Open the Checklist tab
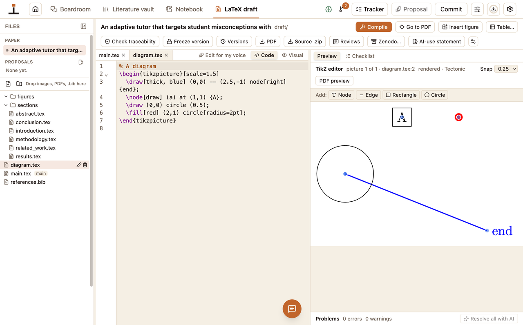 point(360,56)
